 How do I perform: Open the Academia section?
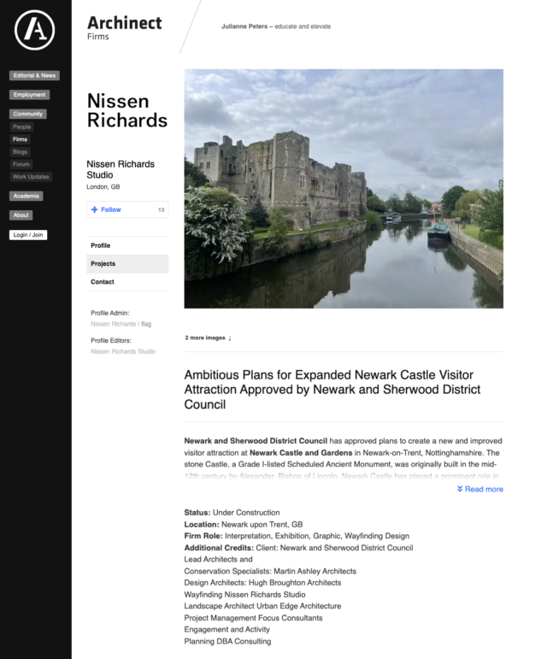(x=26, y=196)
